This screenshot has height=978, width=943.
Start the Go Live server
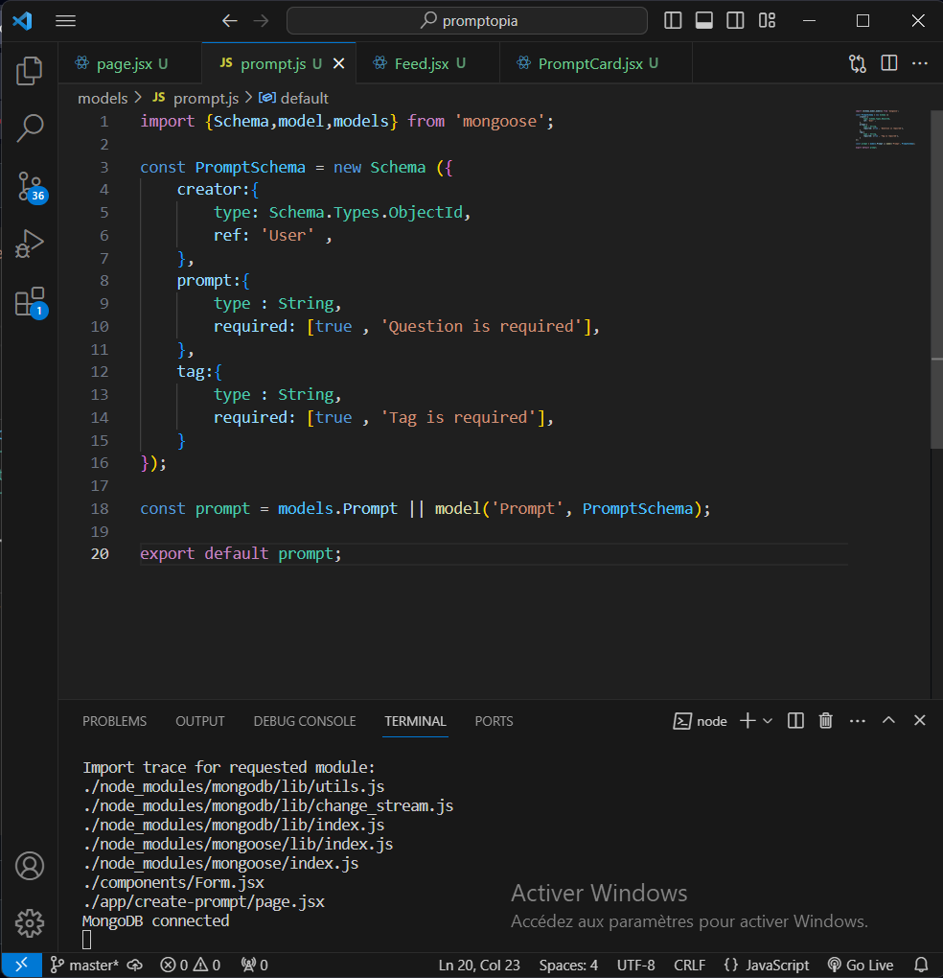click(861, 965)
